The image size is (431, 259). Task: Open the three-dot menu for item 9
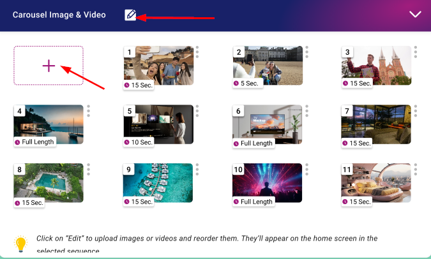pos(197,170)
